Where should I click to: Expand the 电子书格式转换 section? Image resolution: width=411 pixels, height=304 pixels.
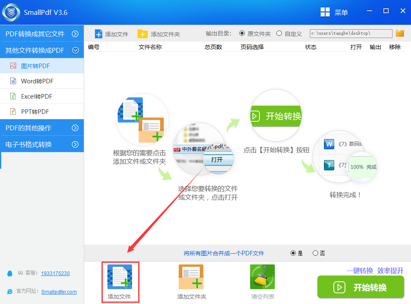[75, 144]
